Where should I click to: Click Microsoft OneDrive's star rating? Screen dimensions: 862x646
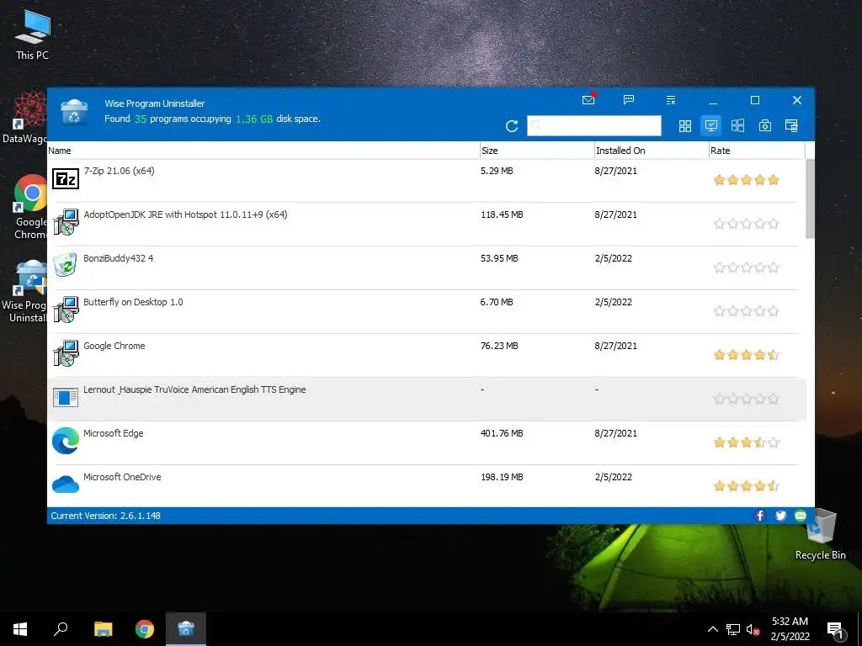click(x=746, y=485)
